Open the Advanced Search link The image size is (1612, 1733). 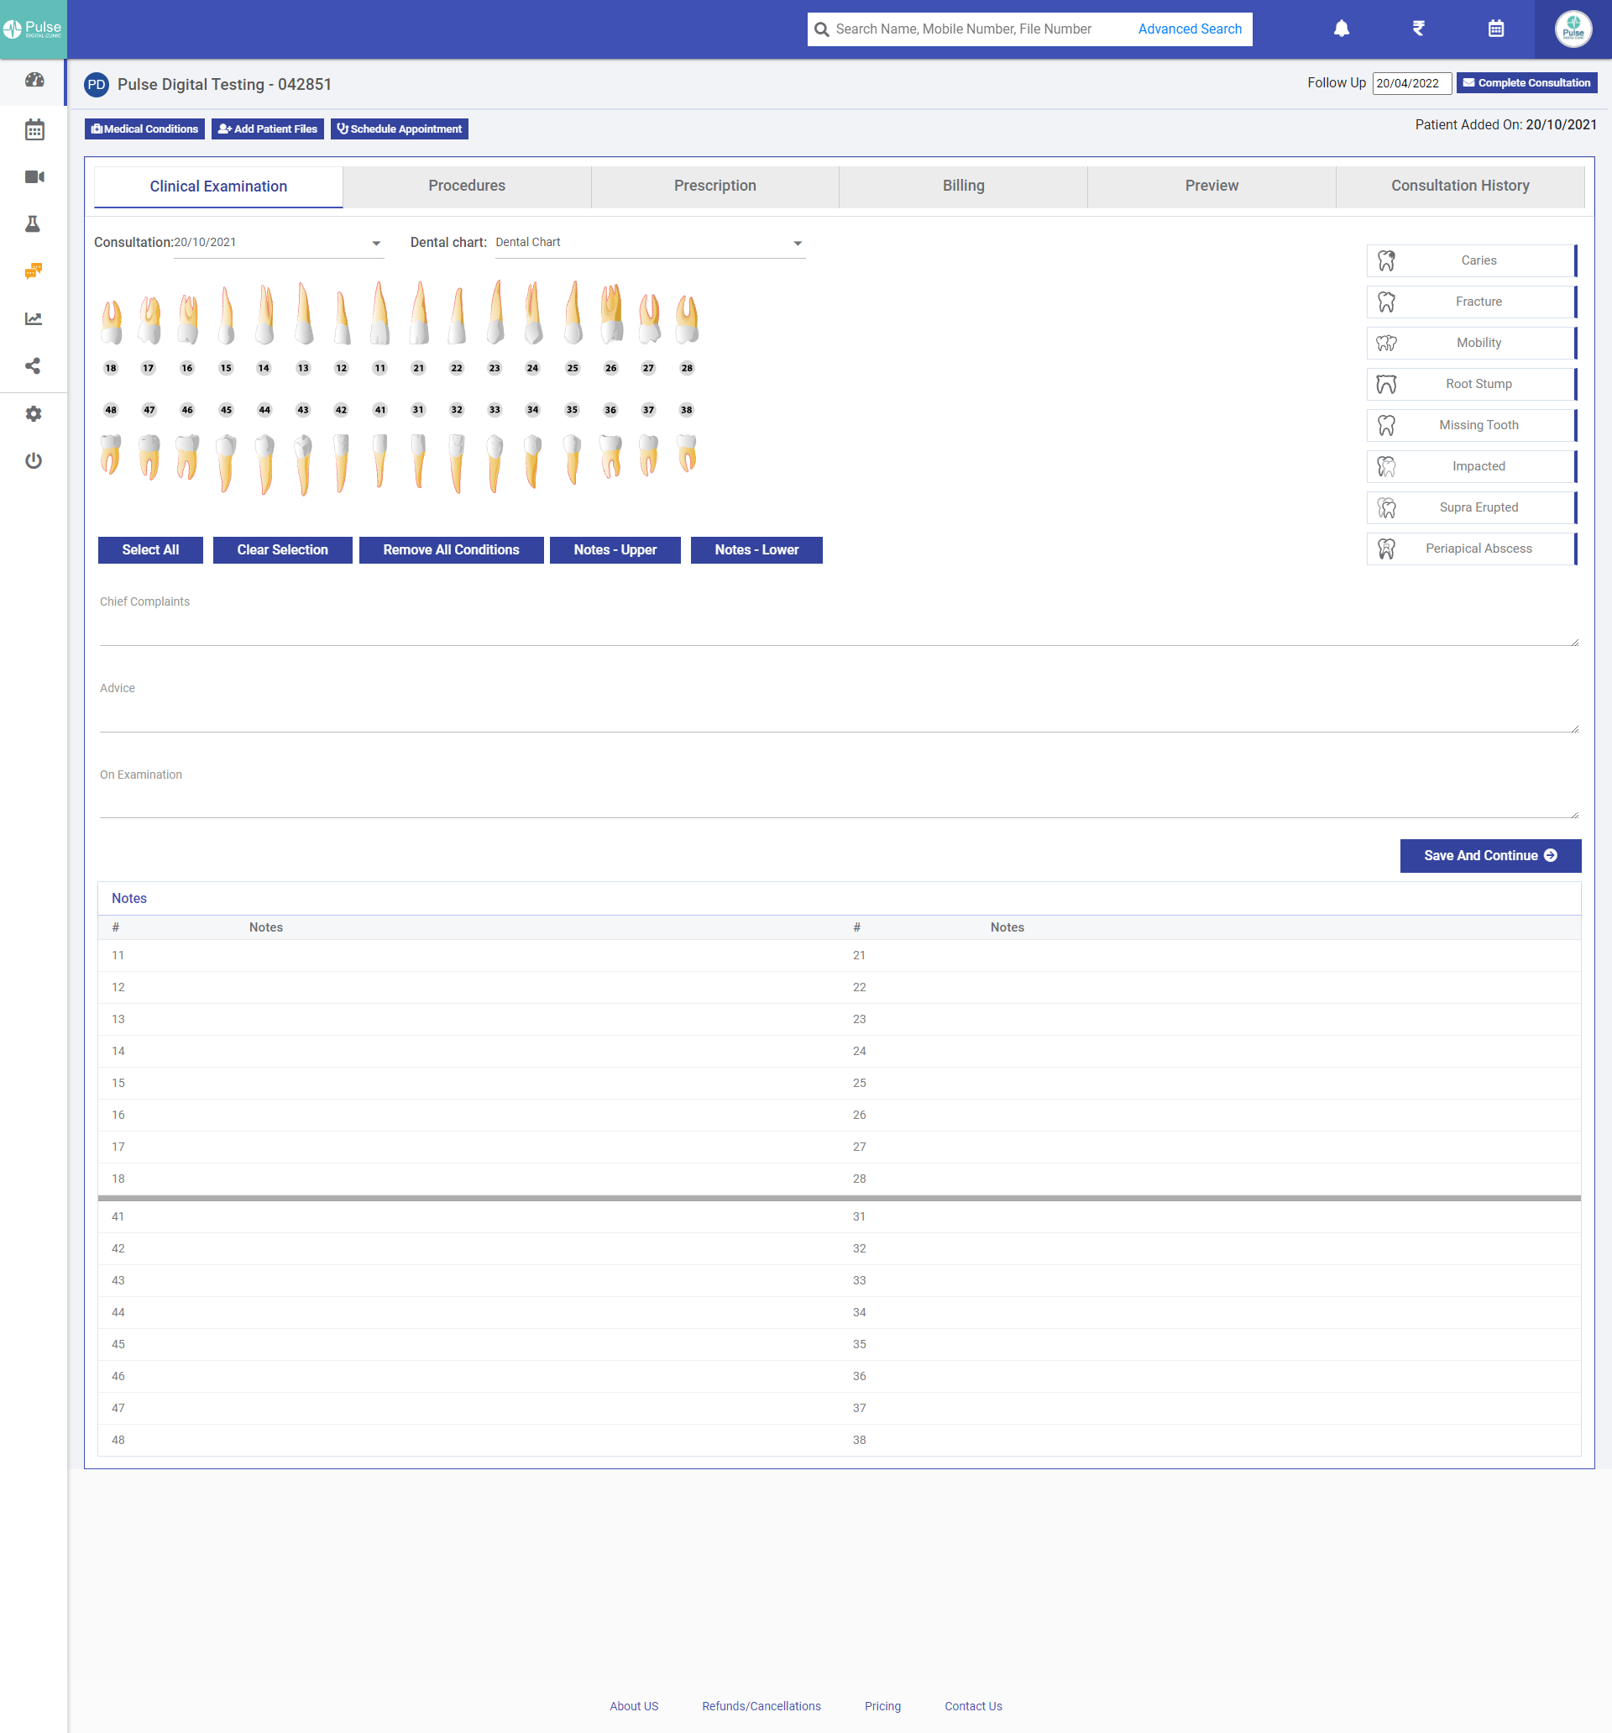(x=1190, y=29)
